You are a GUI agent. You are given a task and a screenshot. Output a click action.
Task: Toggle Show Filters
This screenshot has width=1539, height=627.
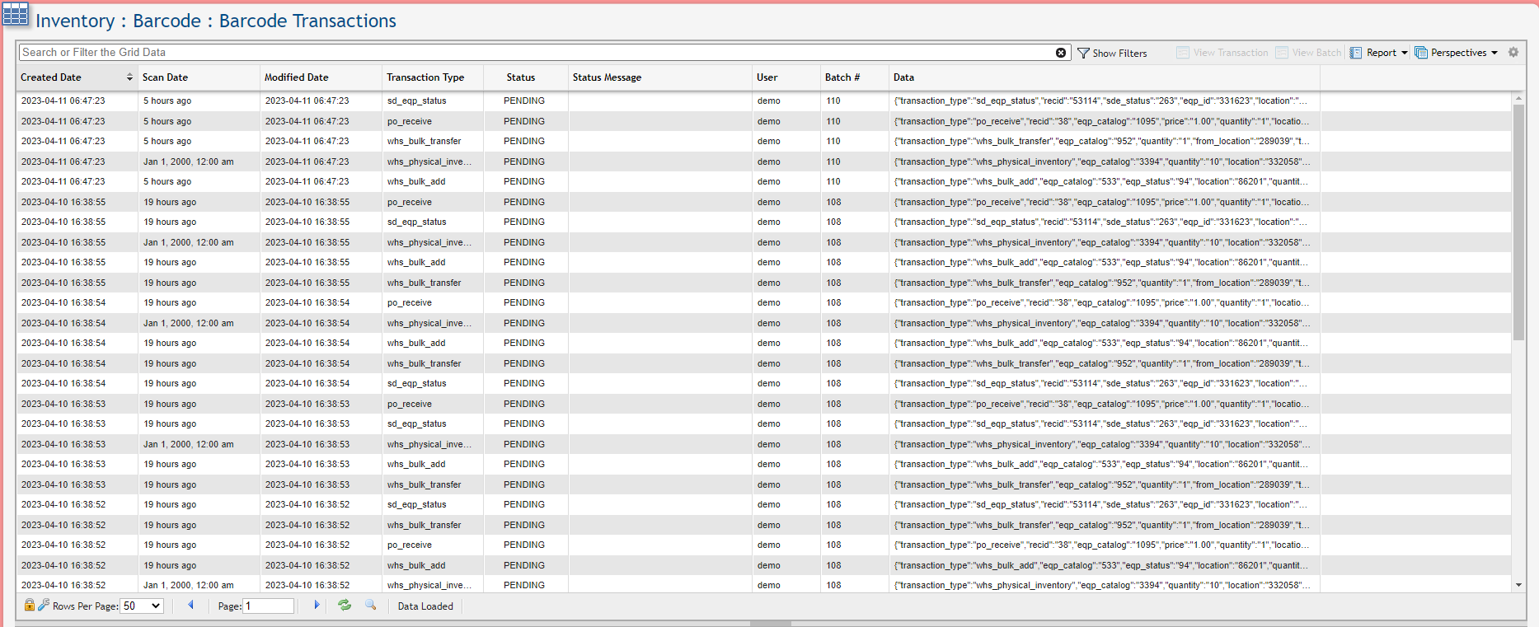tap(1112, 53)
